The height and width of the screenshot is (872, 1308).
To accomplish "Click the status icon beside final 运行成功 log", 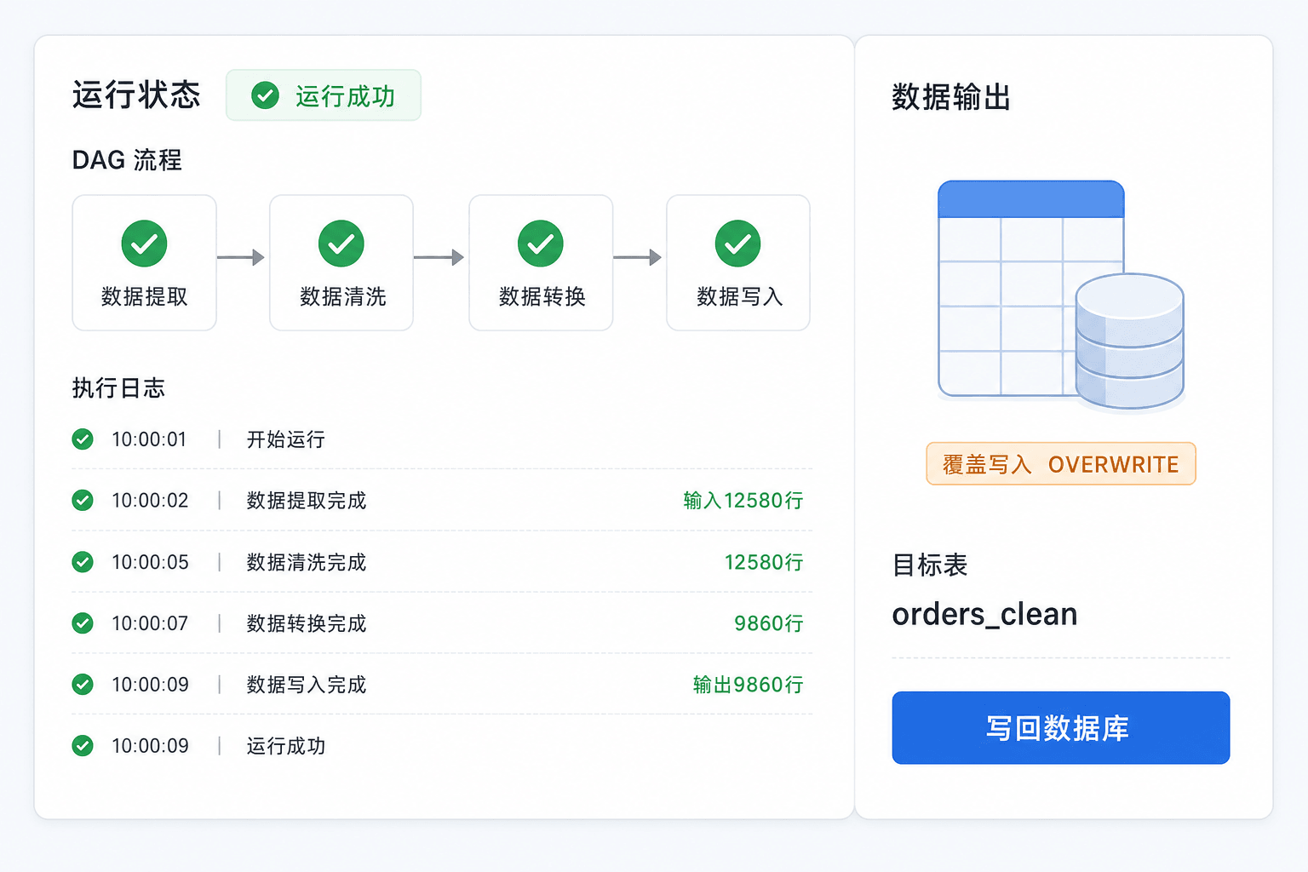I will tap(83, 746).
